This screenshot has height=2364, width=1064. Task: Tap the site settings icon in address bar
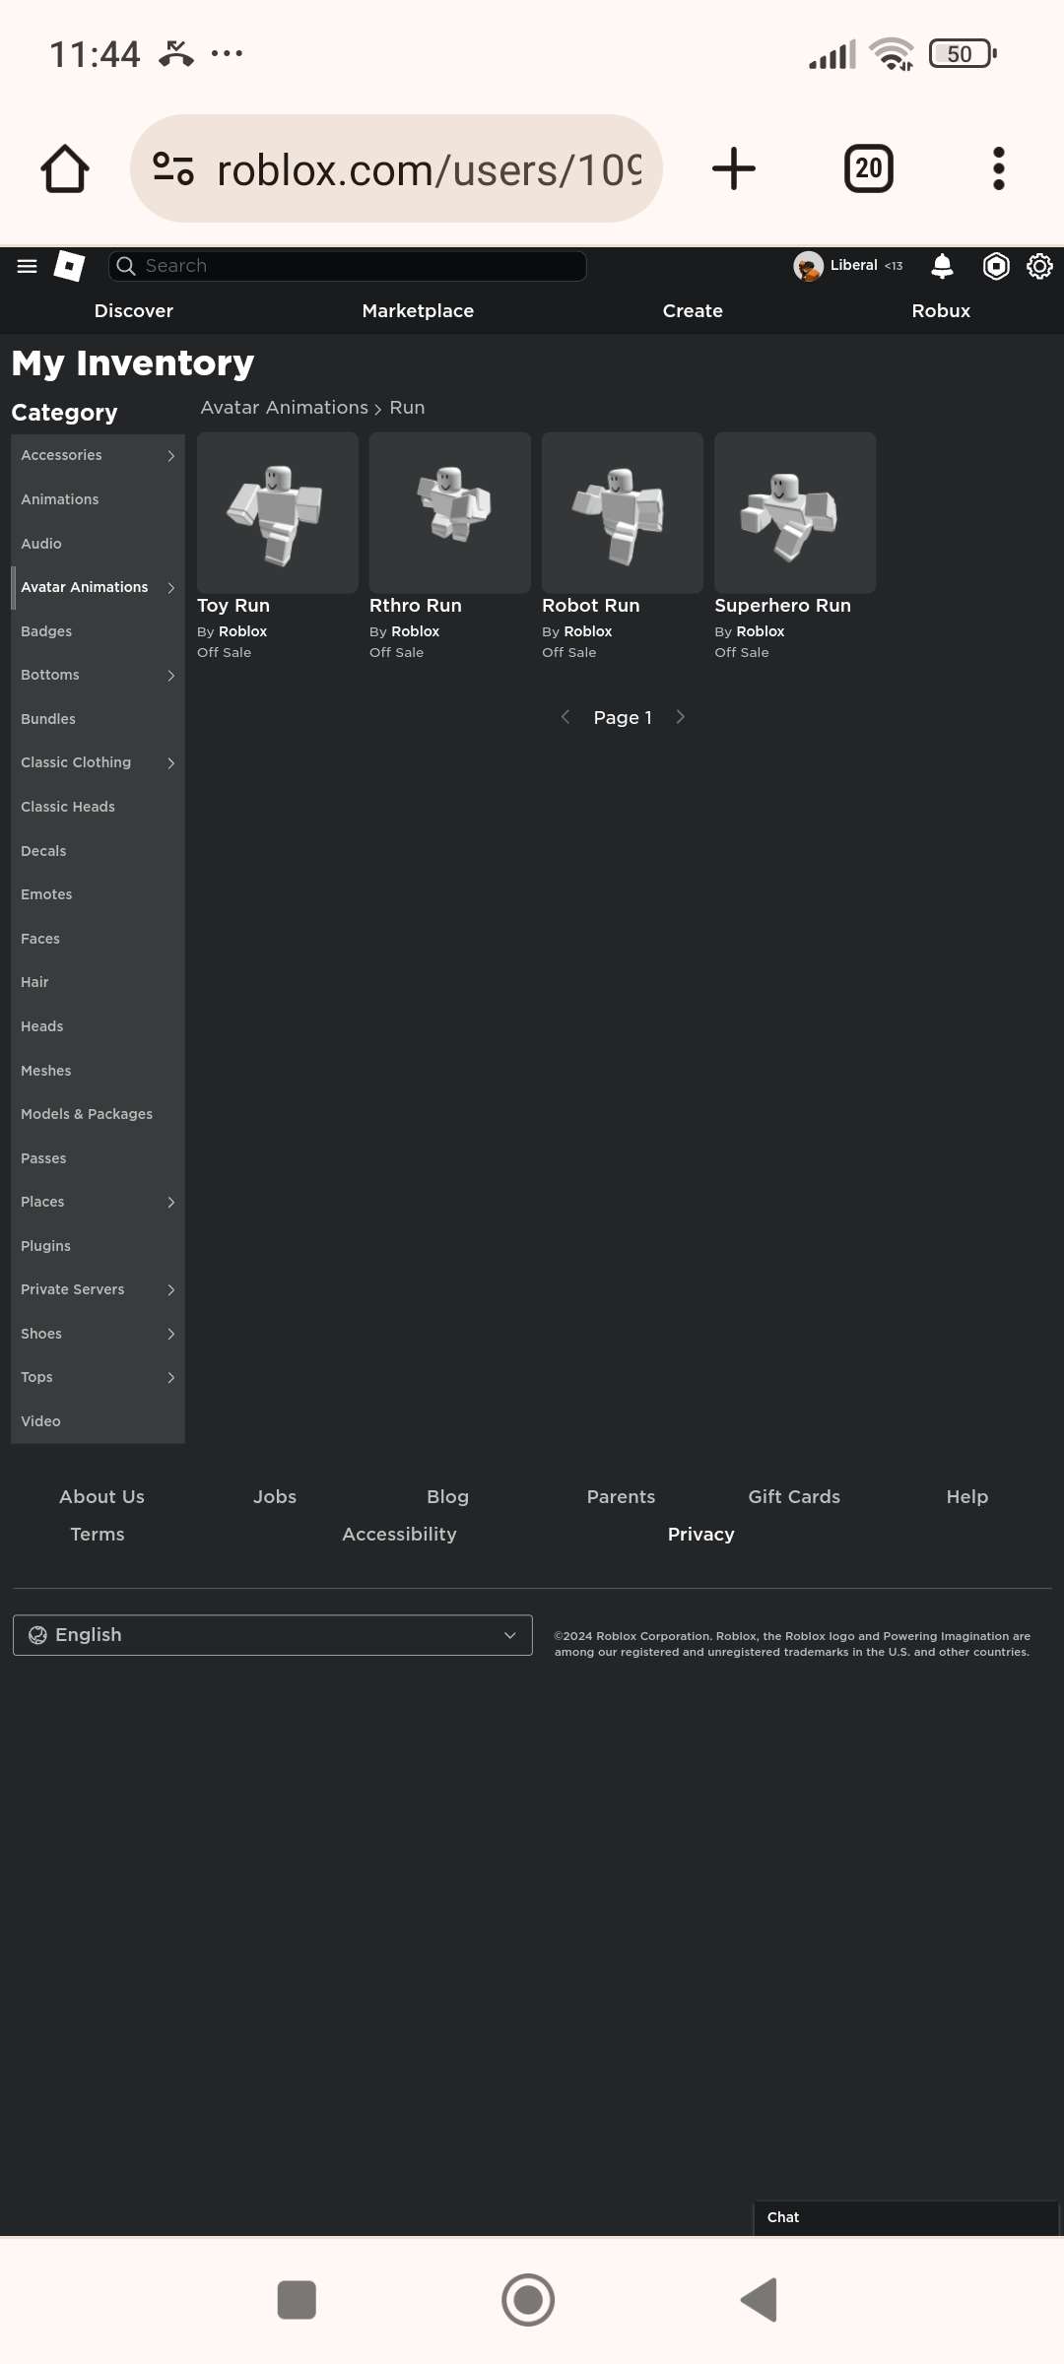pyautogui.click(x=173, y=168)
